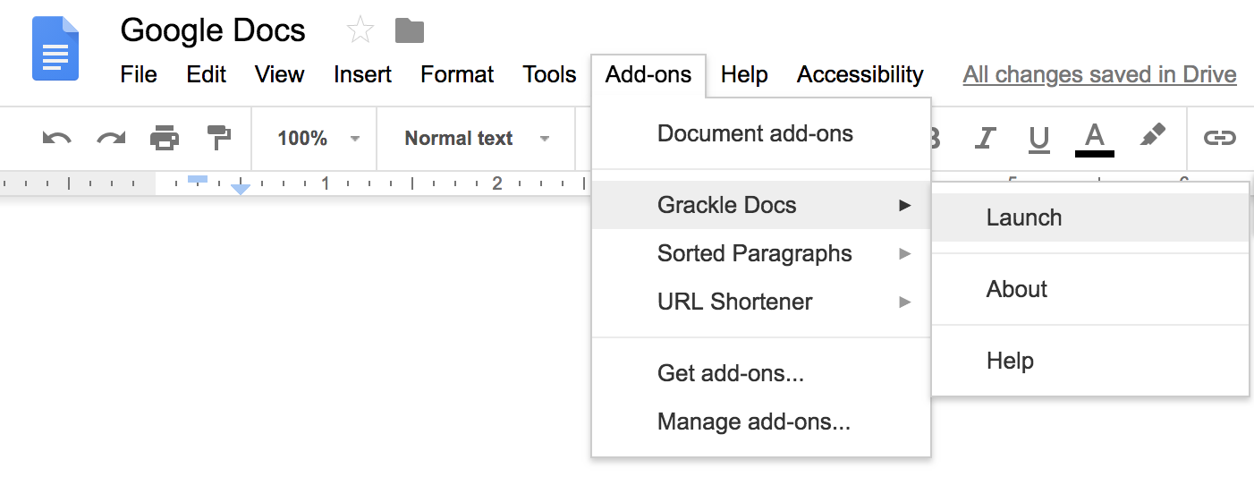
Task: Select About in Grackle Docs submenu
Action: click(1090, 289)
